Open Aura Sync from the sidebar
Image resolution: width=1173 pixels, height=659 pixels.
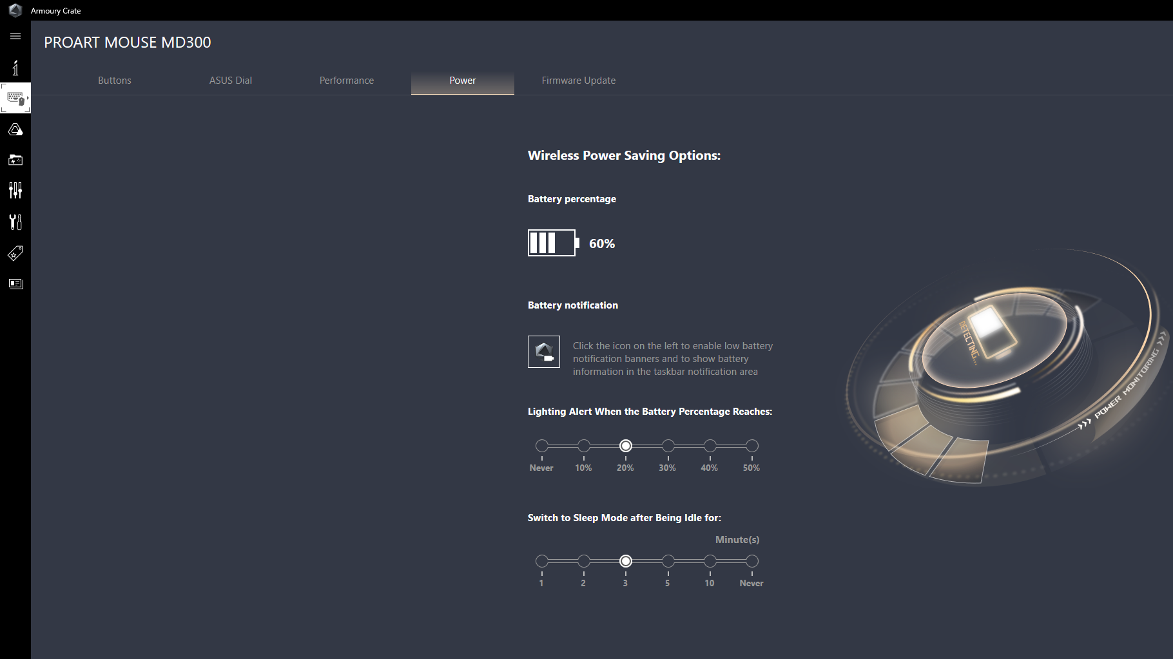[x=15, y=129]
